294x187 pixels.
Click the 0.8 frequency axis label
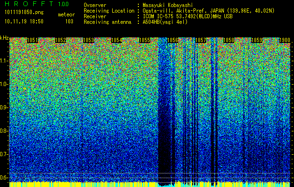(x=4, y=131)
